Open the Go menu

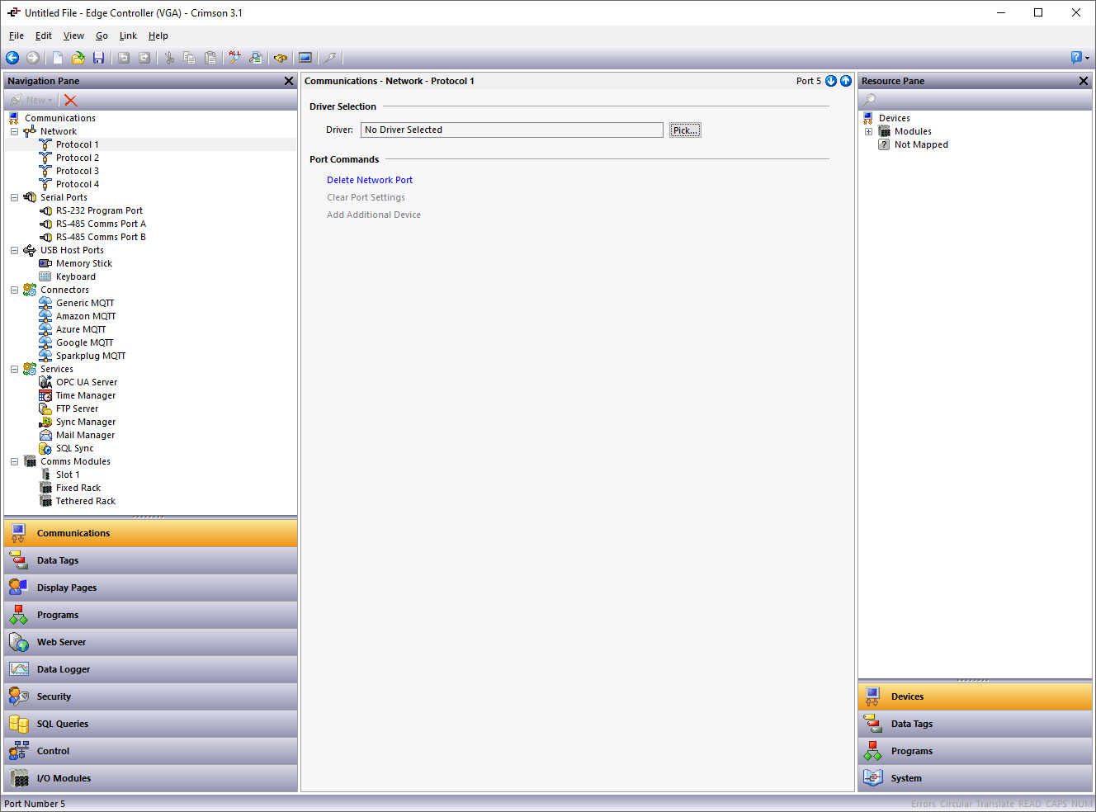pos(102,35)
